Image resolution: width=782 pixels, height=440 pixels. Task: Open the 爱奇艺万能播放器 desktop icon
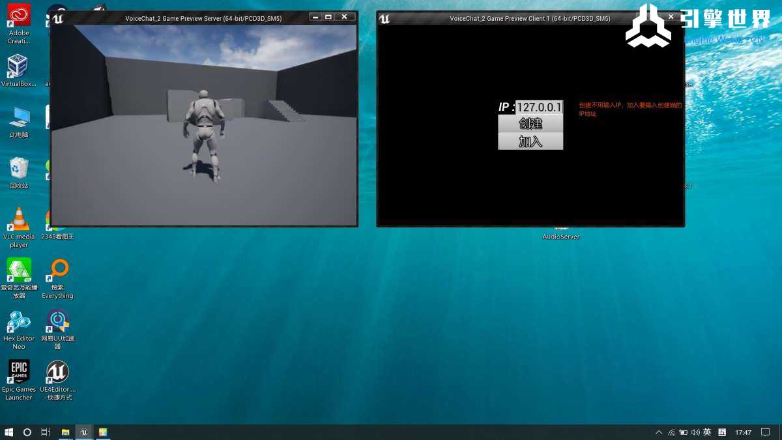[19, 271]
